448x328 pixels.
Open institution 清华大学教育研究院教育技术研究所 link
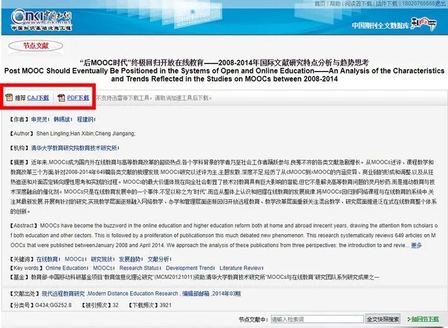tap(74, 148)
